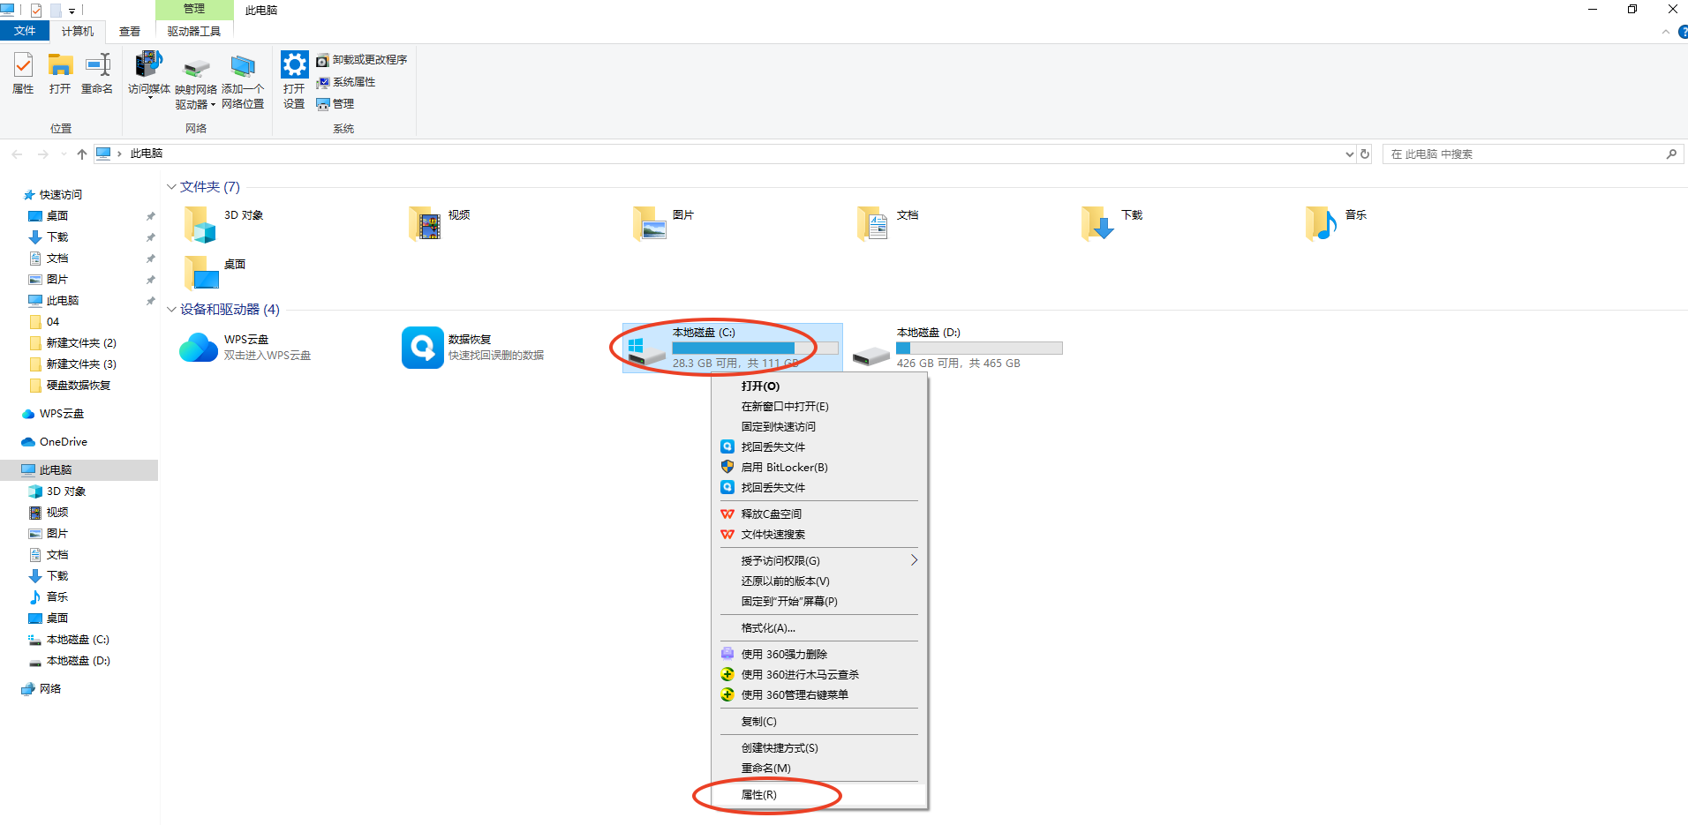Click the 在此电脑中搜索 search box
This screenshot has width=1688, height=825.
pyautogui.click(x=1523, y=154)
